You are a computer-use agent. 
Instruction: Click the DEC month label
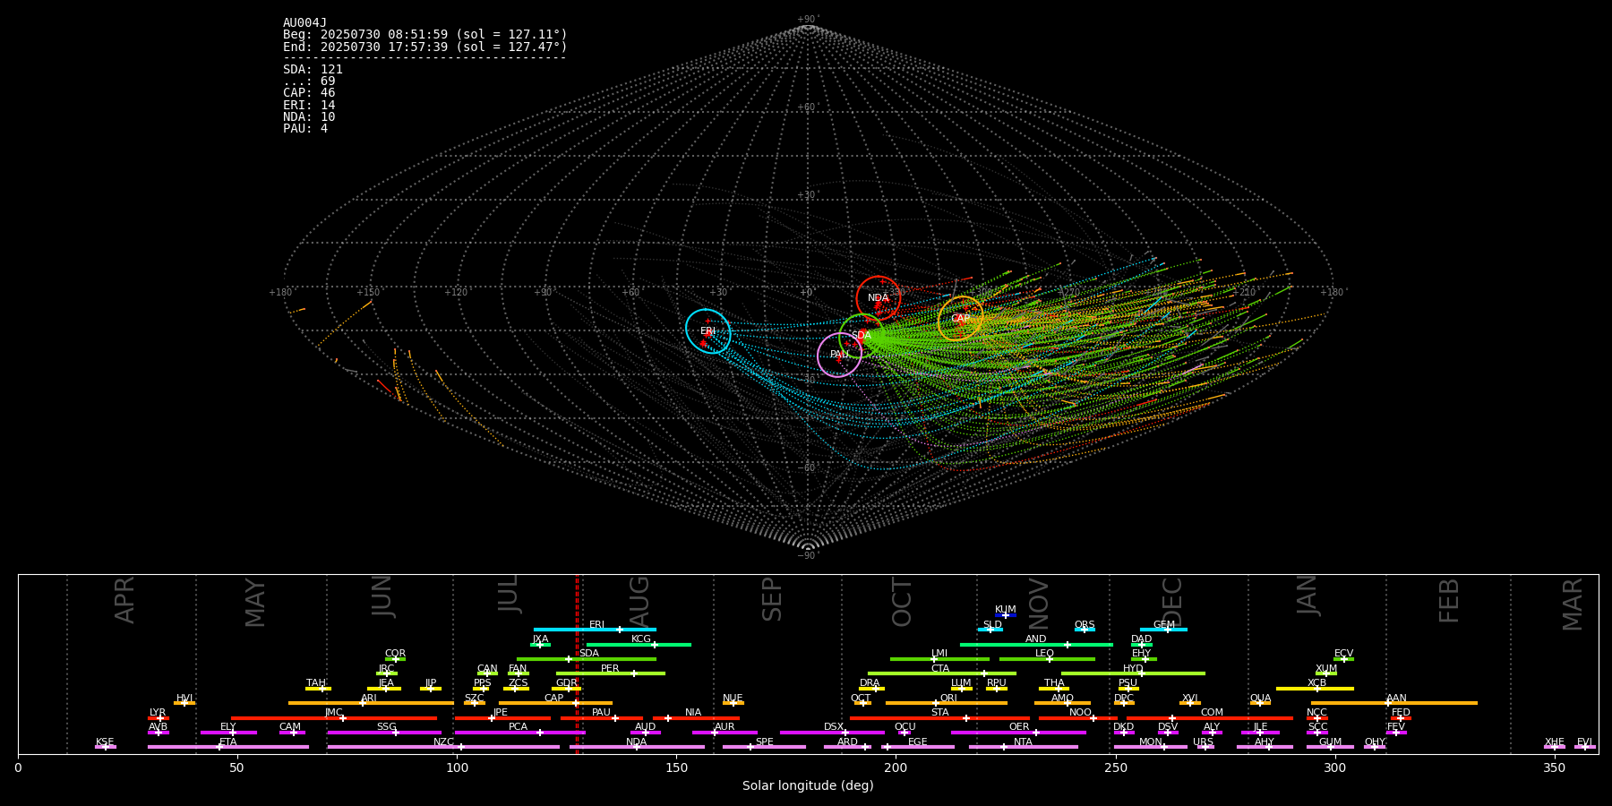click(1172, 602)
